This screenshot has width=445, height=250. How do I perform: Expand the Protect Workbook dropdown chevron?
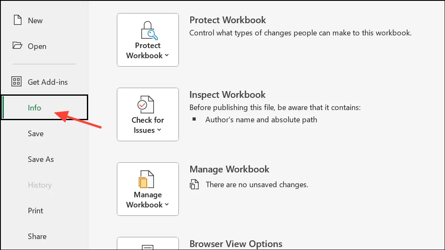point(167,55)
